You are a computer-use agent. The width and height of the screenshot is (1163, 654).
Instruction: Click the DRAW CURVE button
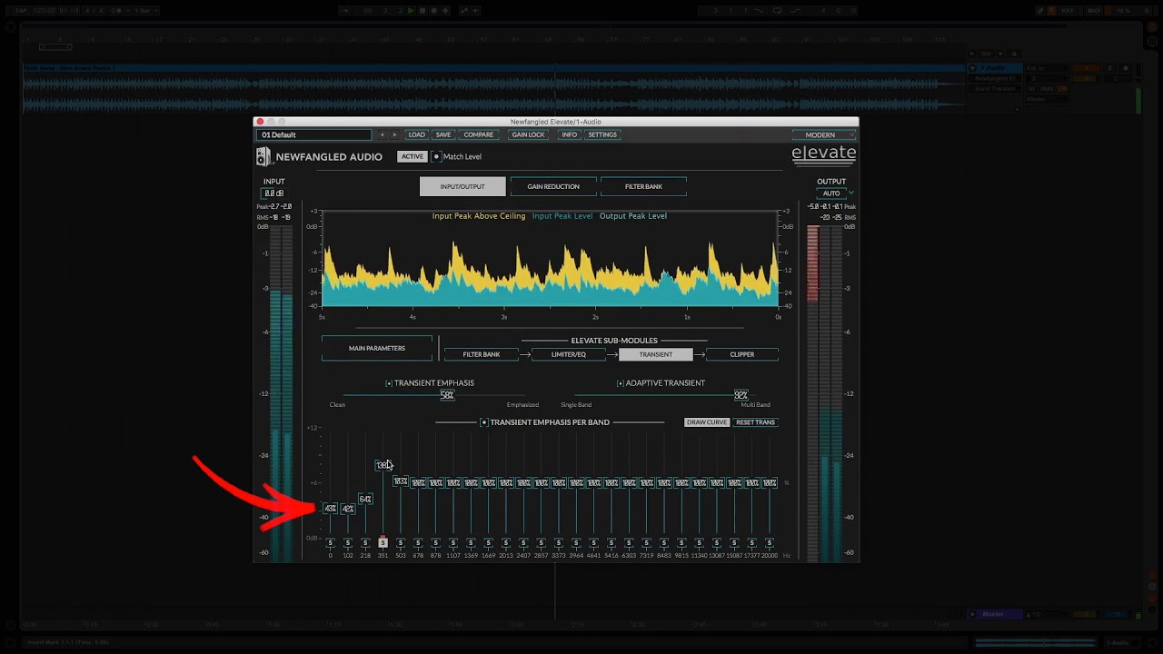[707, 422]
